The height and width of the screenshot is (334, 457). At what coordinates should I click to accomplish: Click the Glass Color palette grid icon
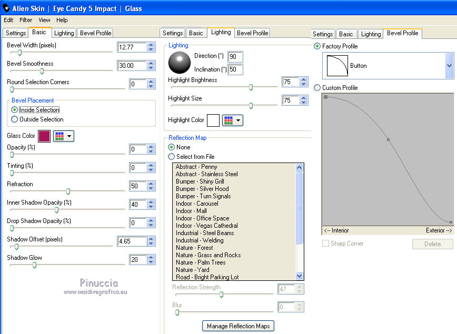point(59,136)
